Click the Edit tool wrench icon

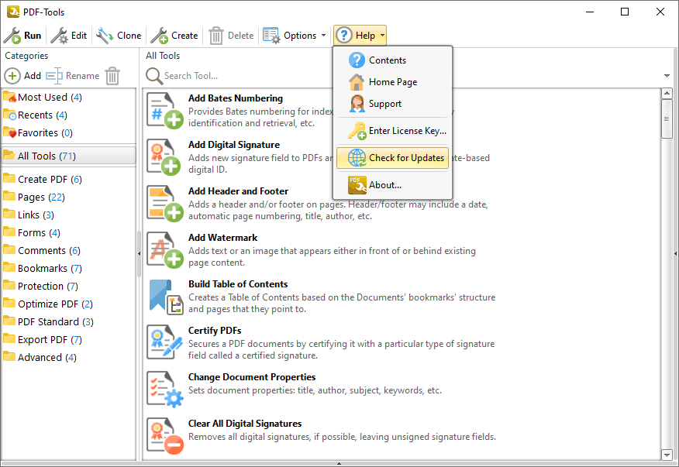(x=59, y=36)
